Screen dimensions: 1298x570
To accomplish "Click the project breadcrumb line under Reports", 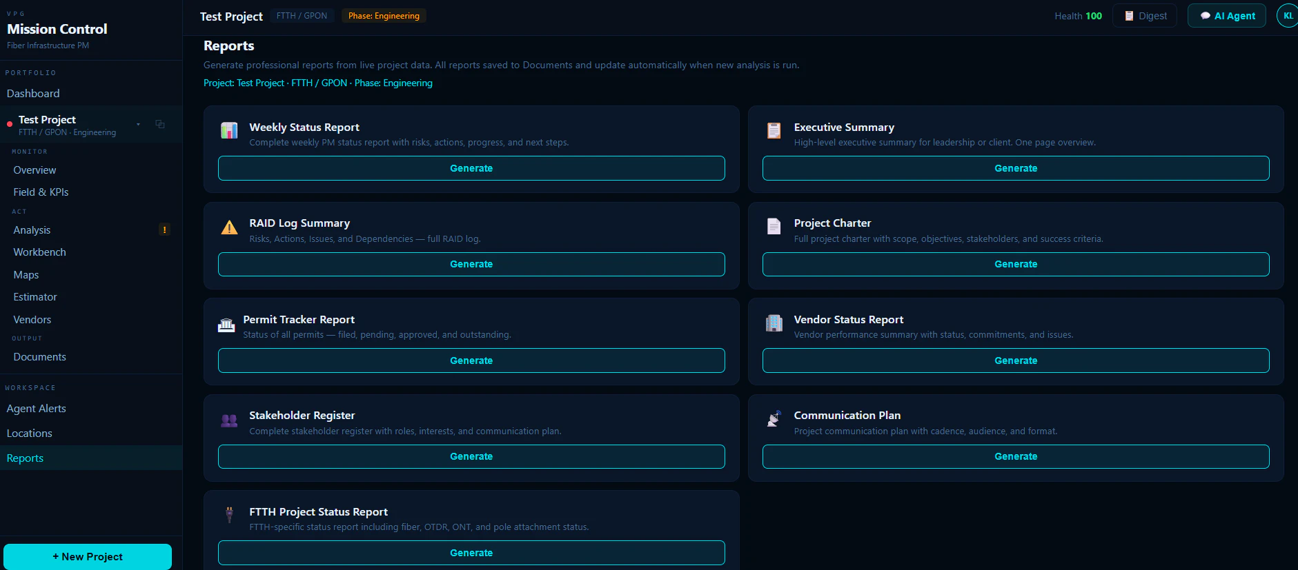I will point(318,83).
